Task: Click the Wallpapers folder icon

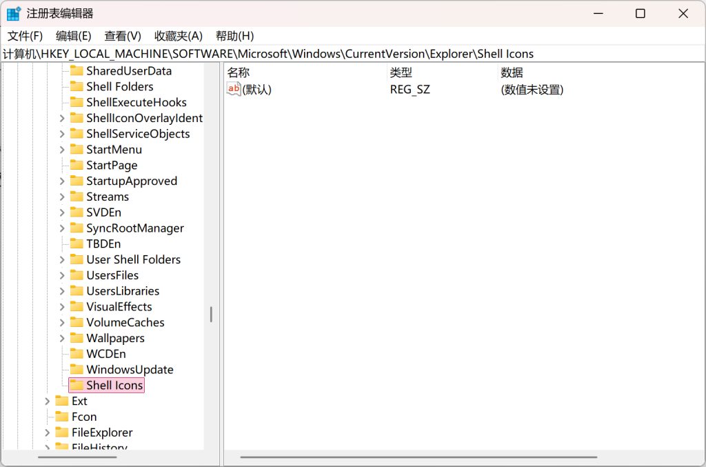Action: (x=77, y=338)
